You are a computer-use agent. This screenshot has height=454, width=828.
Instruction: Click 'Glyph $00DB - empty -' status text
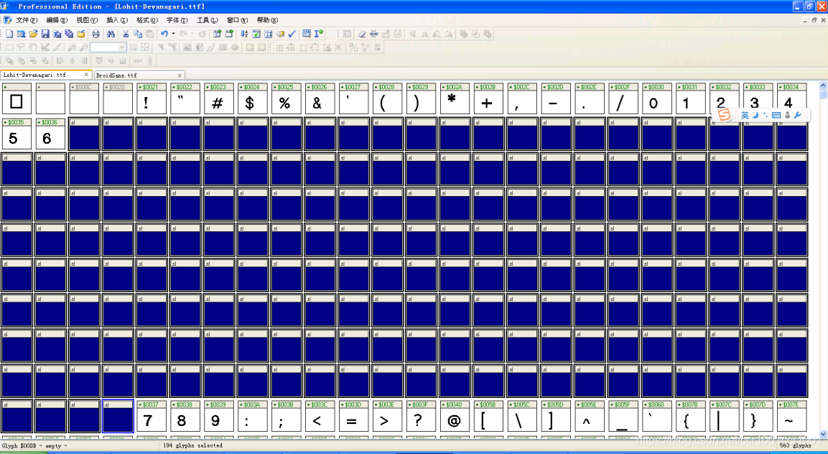click(x=34, y=445)
